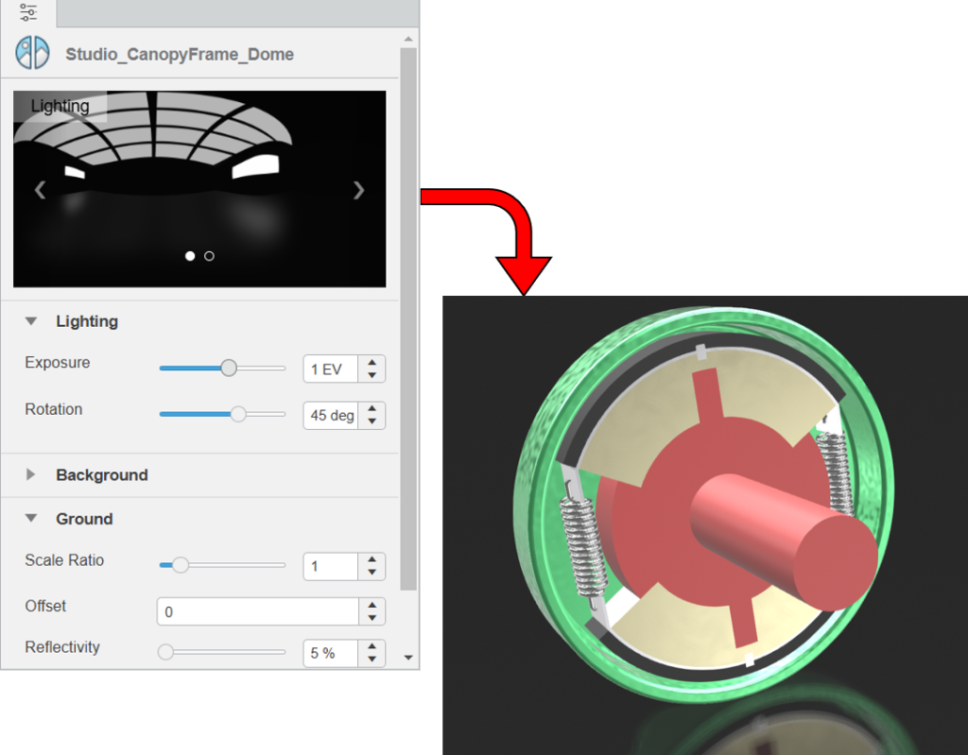Click the Rotation label
This screenshot has height=755, width=968.
click(54, 409)
